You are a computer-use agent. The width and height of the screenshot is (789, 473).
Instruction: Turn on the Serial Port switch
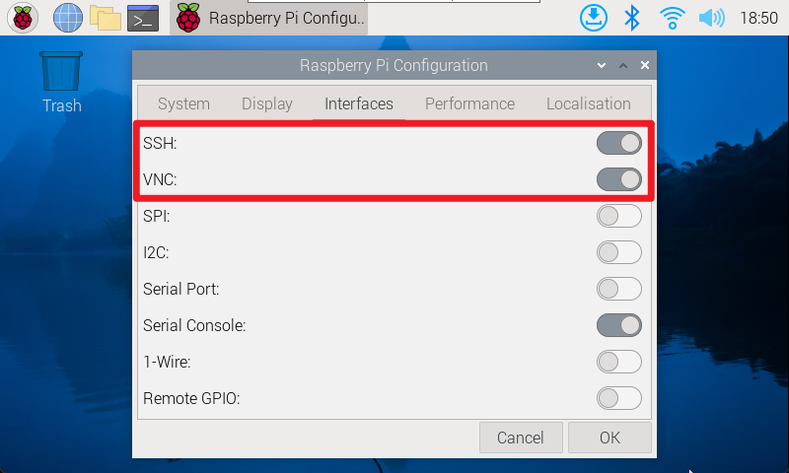tap(619, 289)
